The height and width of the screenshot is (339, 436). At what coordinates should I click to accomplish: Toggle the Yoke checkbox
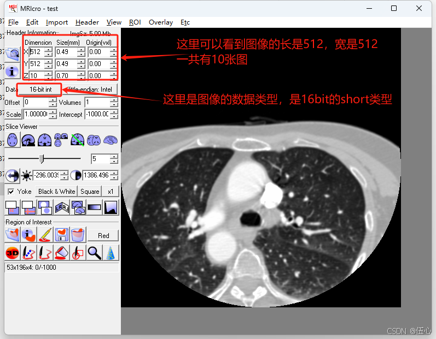(11, 192)
